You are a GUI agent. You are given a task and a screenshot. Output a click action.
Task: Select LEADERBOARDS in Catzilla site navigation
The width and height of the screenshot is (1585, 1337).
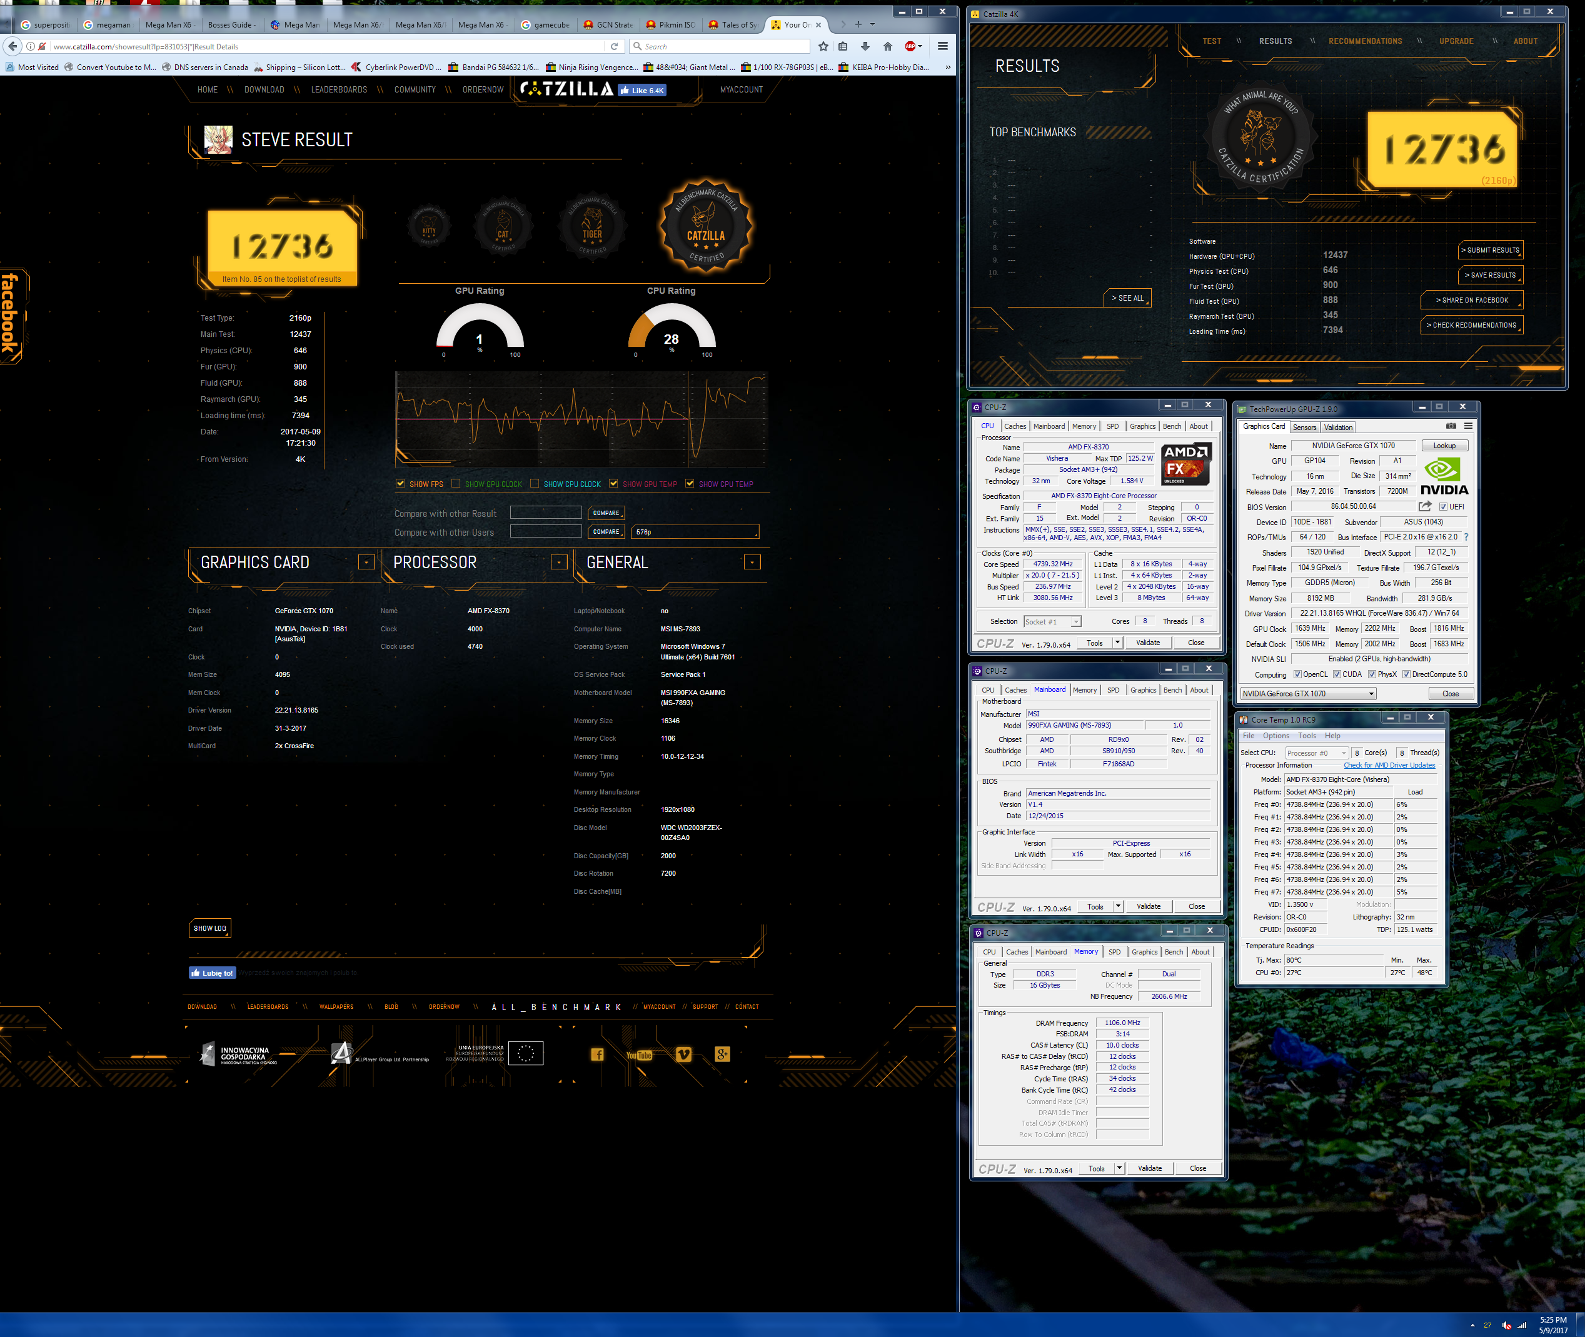[339, 89]
